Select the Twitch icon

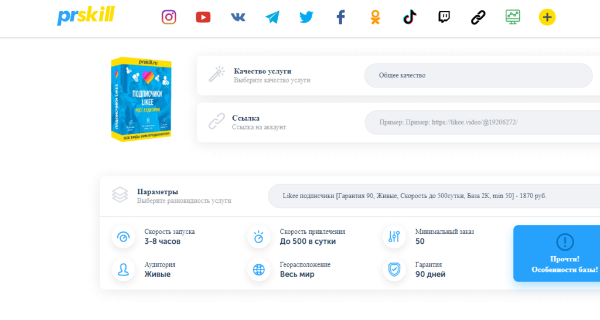tap(444, 18)
